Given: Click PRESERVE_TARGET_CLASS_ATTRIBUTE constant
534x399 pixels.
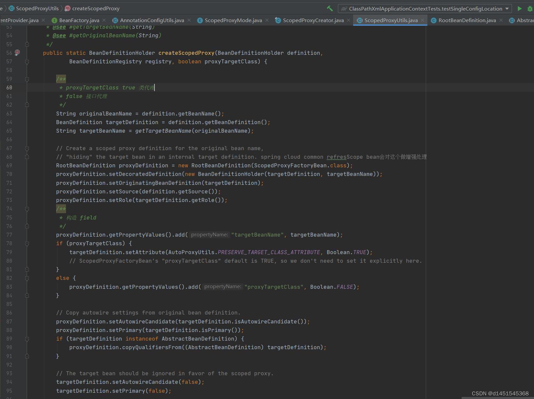Looking at the screenshot, I should click(269, 252).
